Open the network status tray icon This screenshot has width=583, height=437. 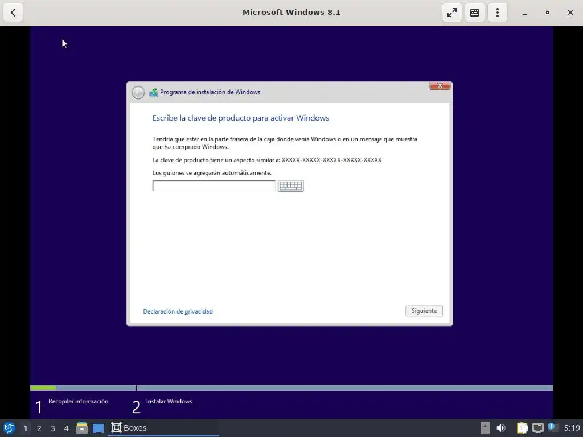coord(537,428)
